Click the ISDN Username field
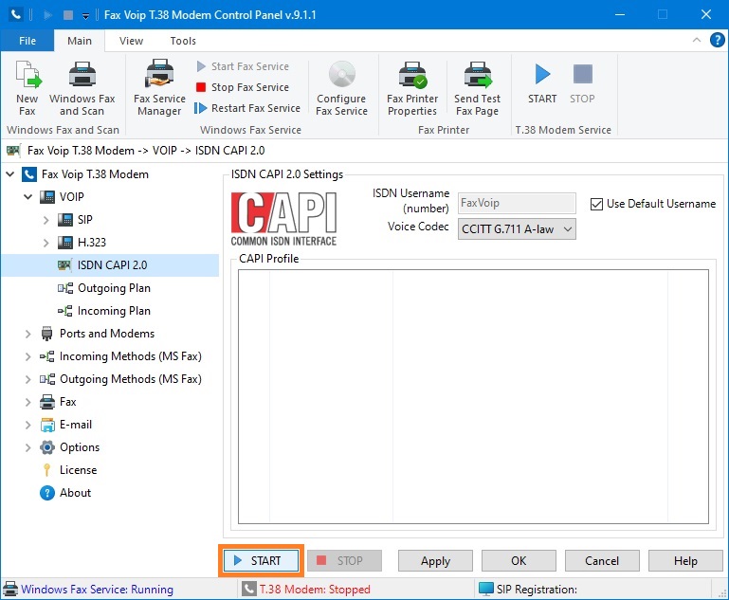Screen dimensions: 729x600 (517, 203)
